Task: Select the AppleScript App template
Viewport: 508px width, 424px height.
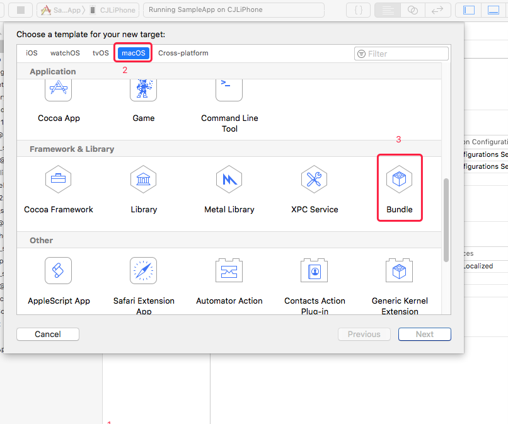Action: tap(59, 281)
